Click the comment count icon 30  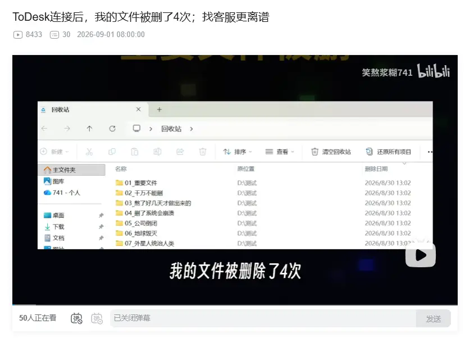[x=54, y=35]
